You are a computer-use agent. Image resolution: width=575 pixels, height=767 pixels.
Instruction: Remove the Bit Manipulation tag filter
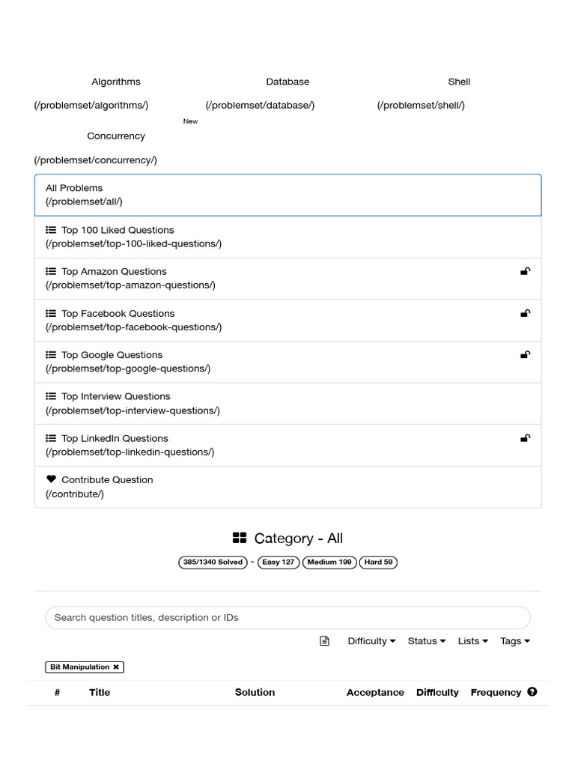click(x=116, y=667)
